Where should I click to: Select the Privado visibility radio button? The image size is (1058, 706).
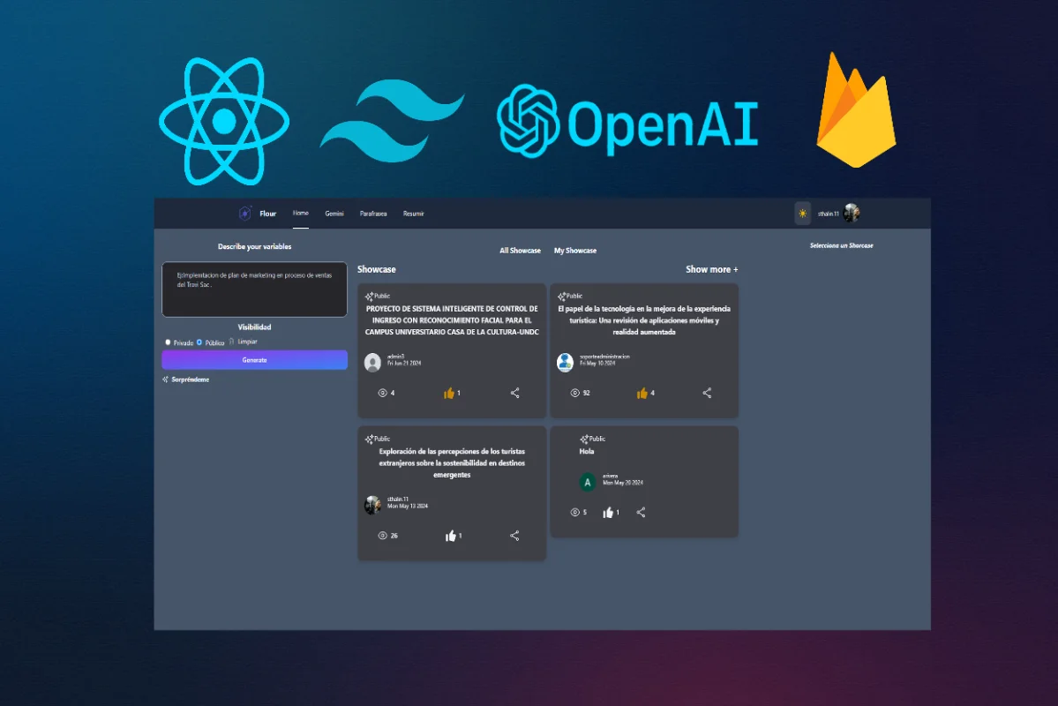point(168,342)
